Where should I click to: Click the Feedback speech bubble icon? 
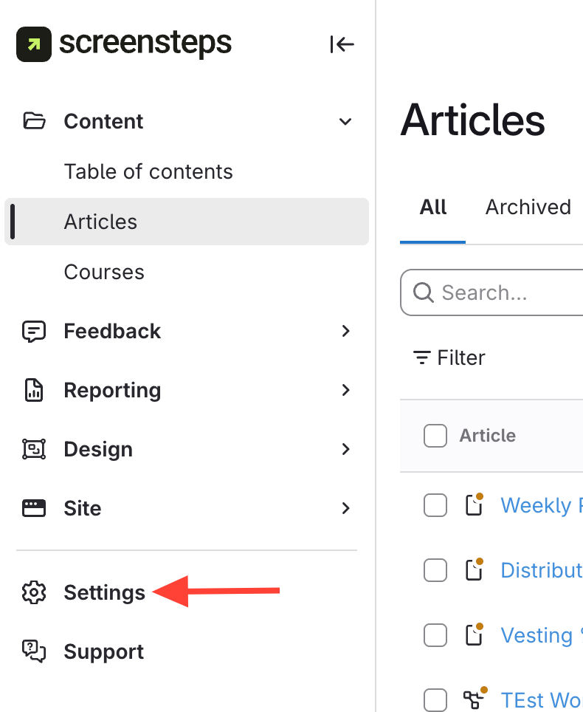[x=34, y=331]
